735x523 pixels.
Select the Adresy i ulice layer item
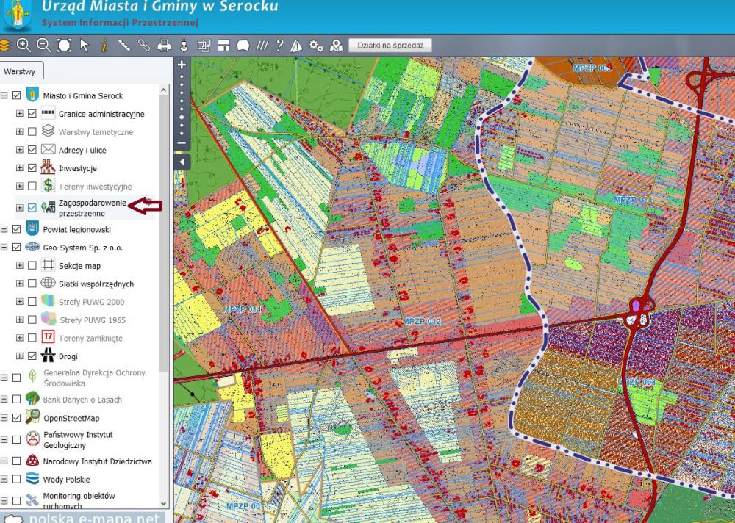[x=82, y=150]
